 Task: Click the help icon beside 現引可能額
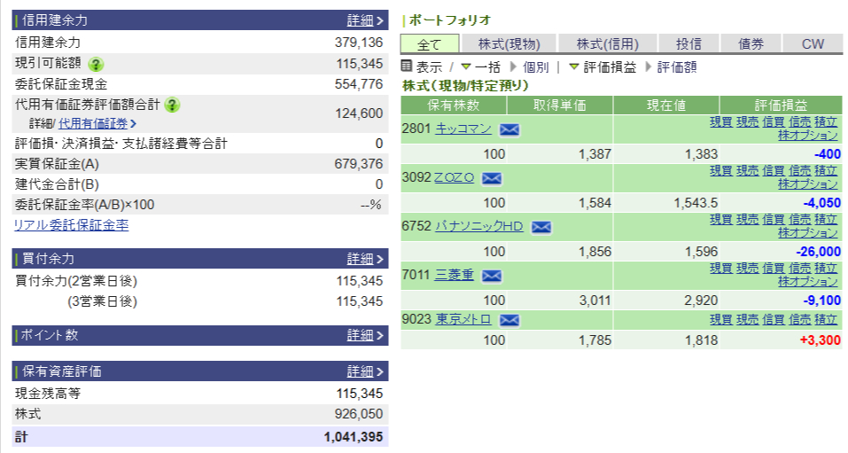pyautogui.click(x=96, y=64)
